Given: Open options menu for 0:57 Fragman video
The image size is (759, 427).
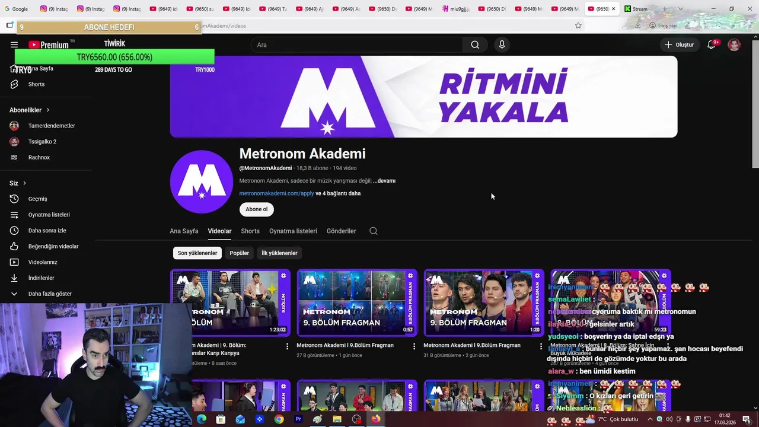Looking at the screenshot, I should click(x=414, y=346).
